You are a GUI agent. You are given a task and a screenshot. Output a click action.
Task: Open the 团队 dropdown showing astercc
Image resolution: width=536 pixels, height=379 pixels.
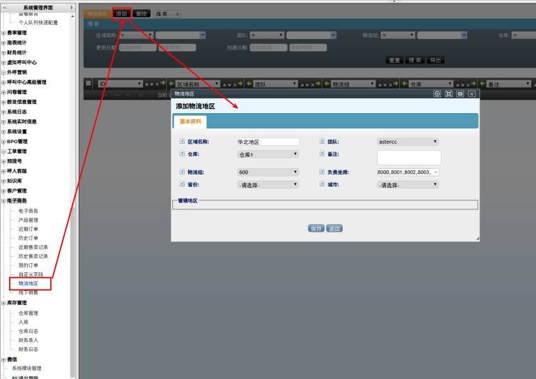(x=408, y=142)
